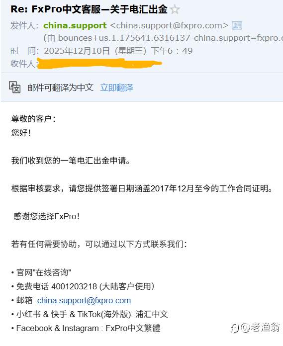Click 立即翻译 to translate the email
The height and width of the screenshot is (346, 283).
117,87
